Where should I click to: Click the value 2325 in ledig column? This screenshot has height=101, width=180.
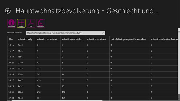point(20,69)
